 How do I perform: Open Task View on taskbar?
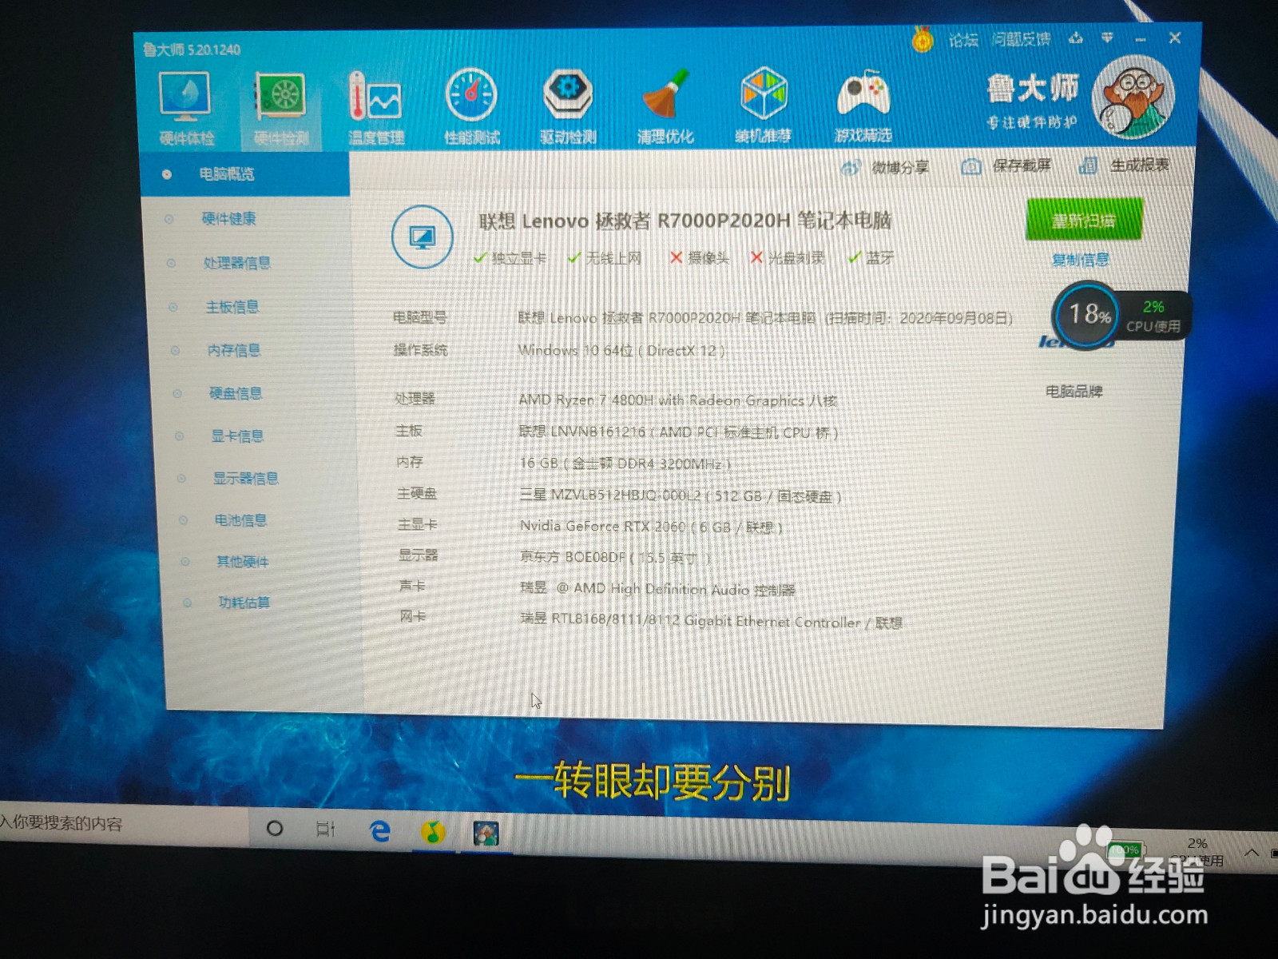click(325, 830)
